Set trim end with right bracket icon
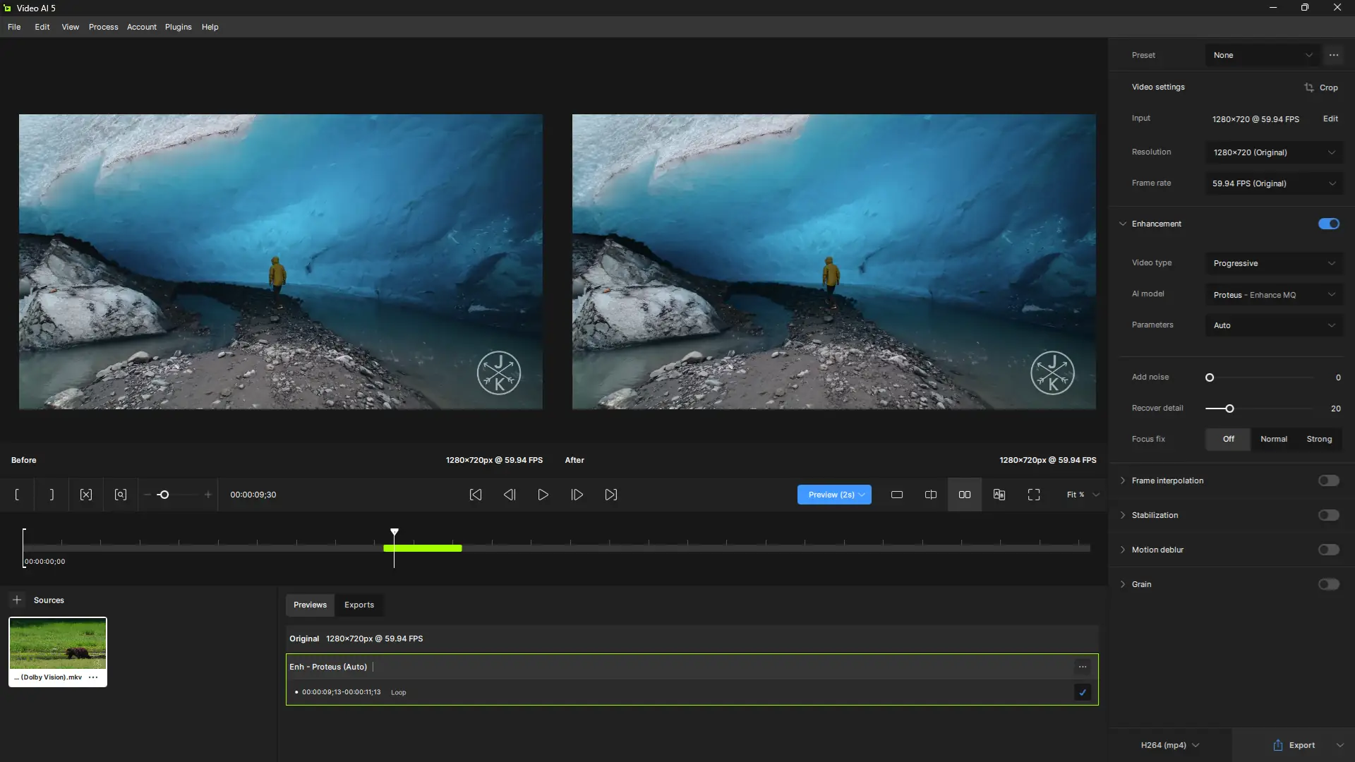The height and width of the screenshot is (762, 1355). (52, 495)
